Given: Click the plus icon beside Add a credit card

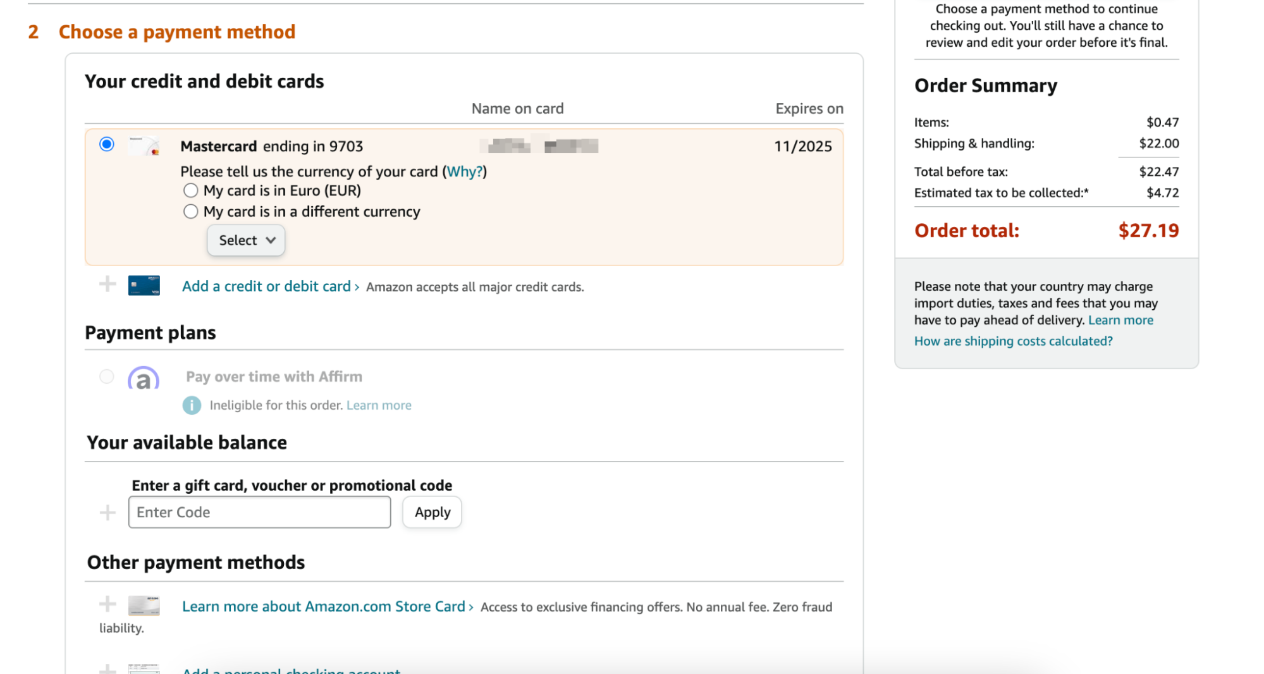Looking at the screenshot, I should [x=107, y=285].
